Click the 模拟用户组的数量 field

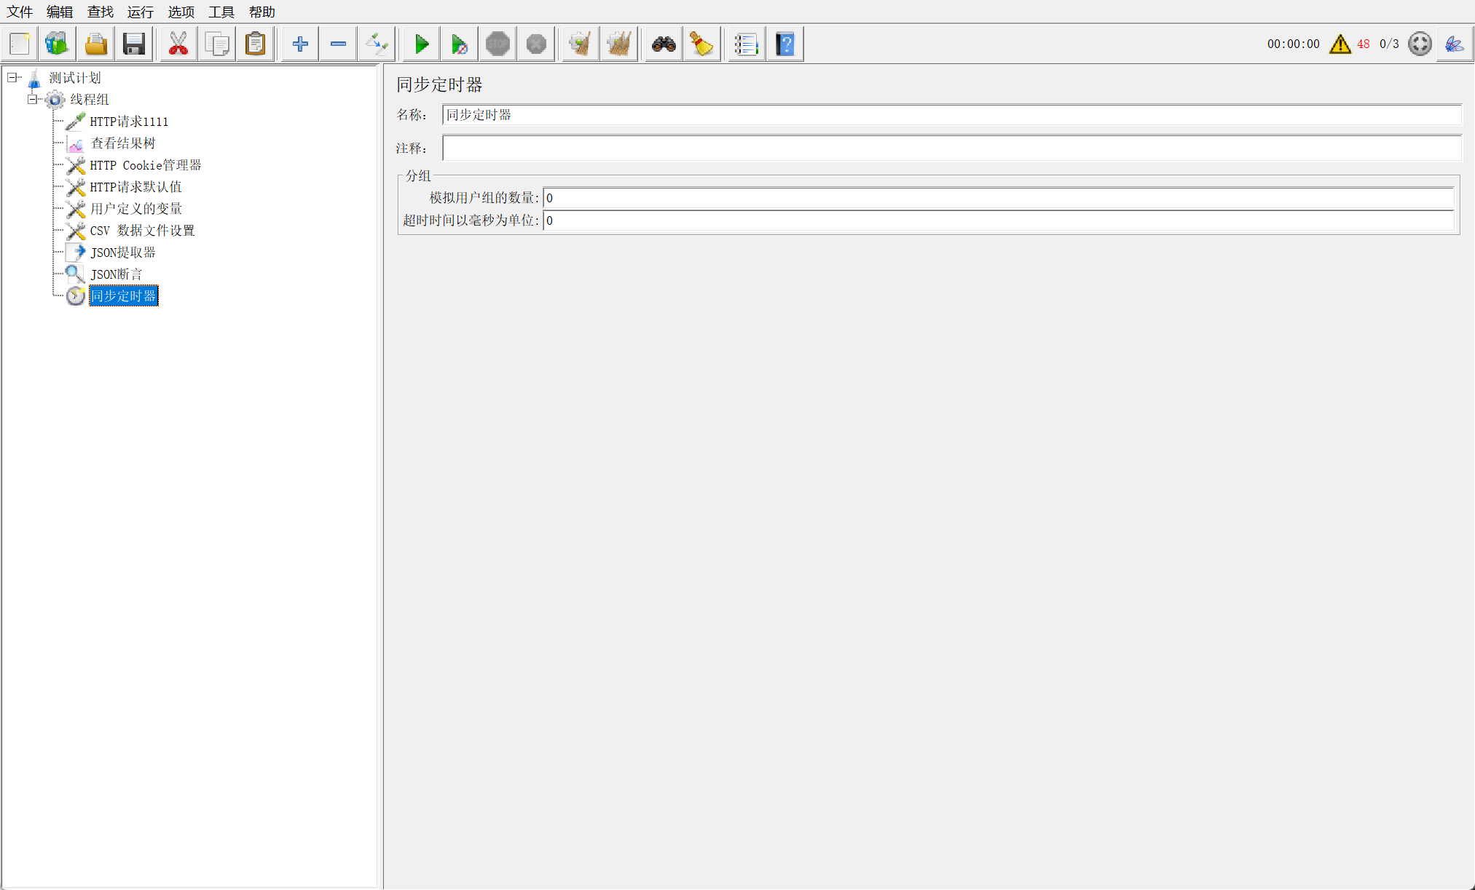(999, 198)
